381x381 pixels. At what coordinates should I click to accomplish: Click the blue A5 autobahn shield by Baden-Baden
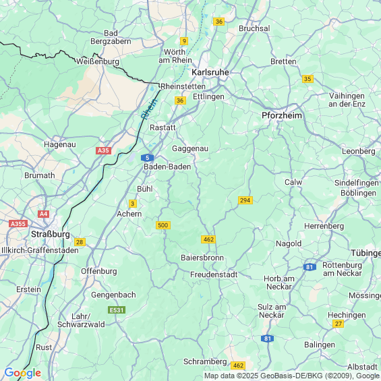point(147,158)
